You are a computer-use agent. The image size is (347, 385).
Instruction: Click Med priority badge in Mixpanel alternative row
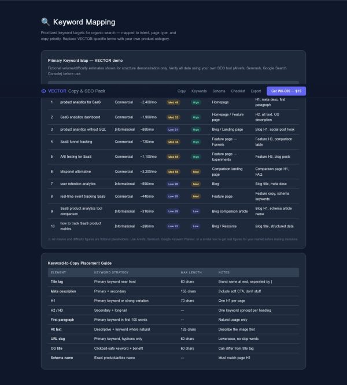coord(195,172)
